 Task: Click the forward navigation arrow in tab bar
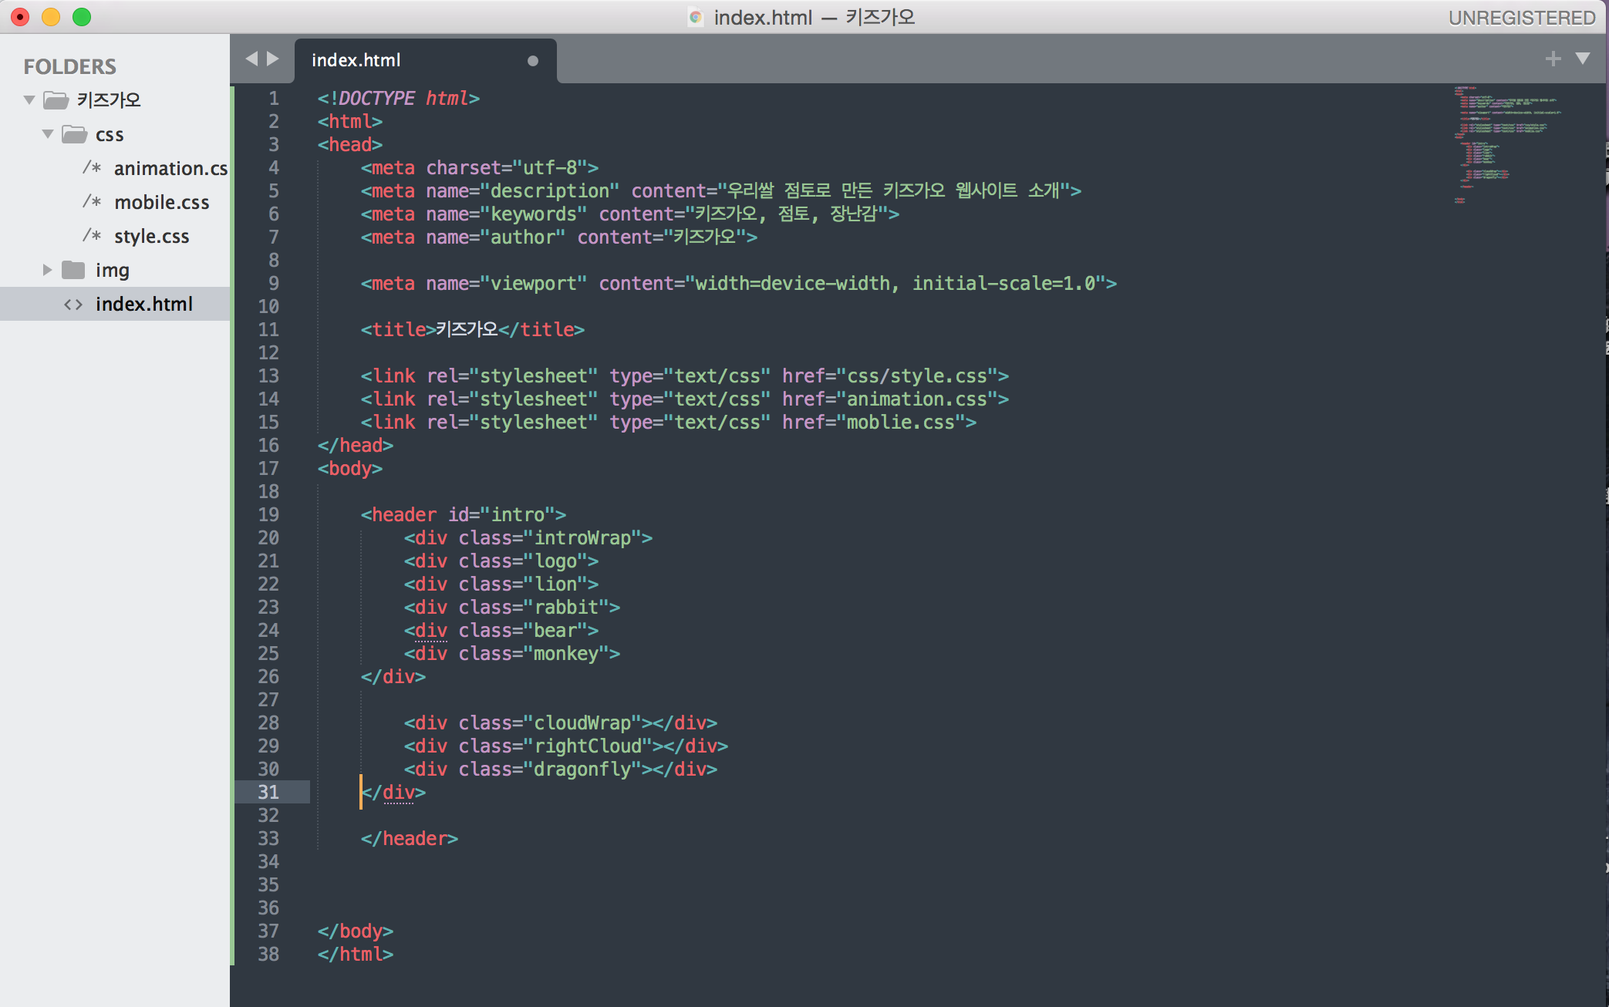[x=272, y=59]
